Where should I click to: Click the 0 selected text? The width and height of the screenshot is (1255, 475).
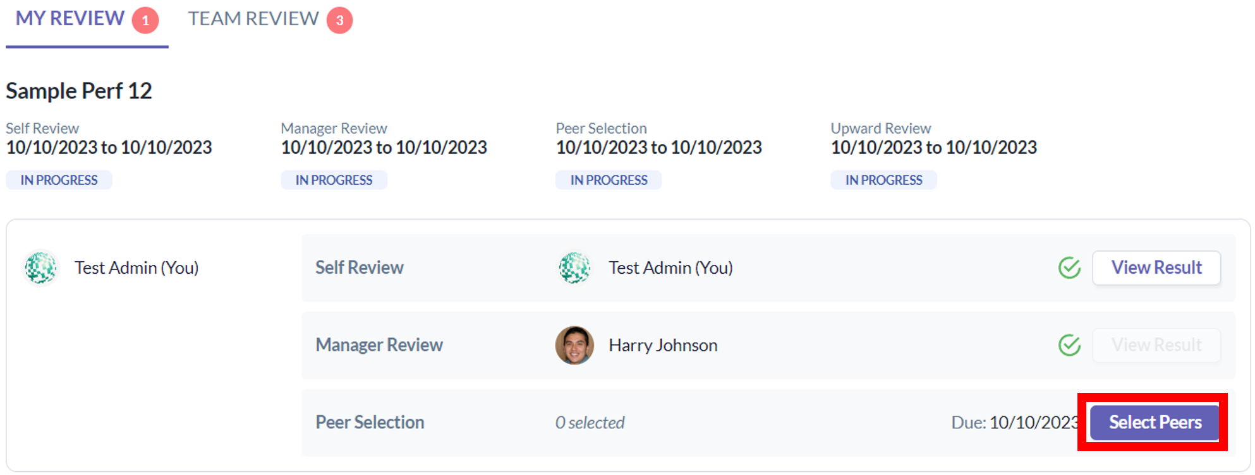point(590,423)
